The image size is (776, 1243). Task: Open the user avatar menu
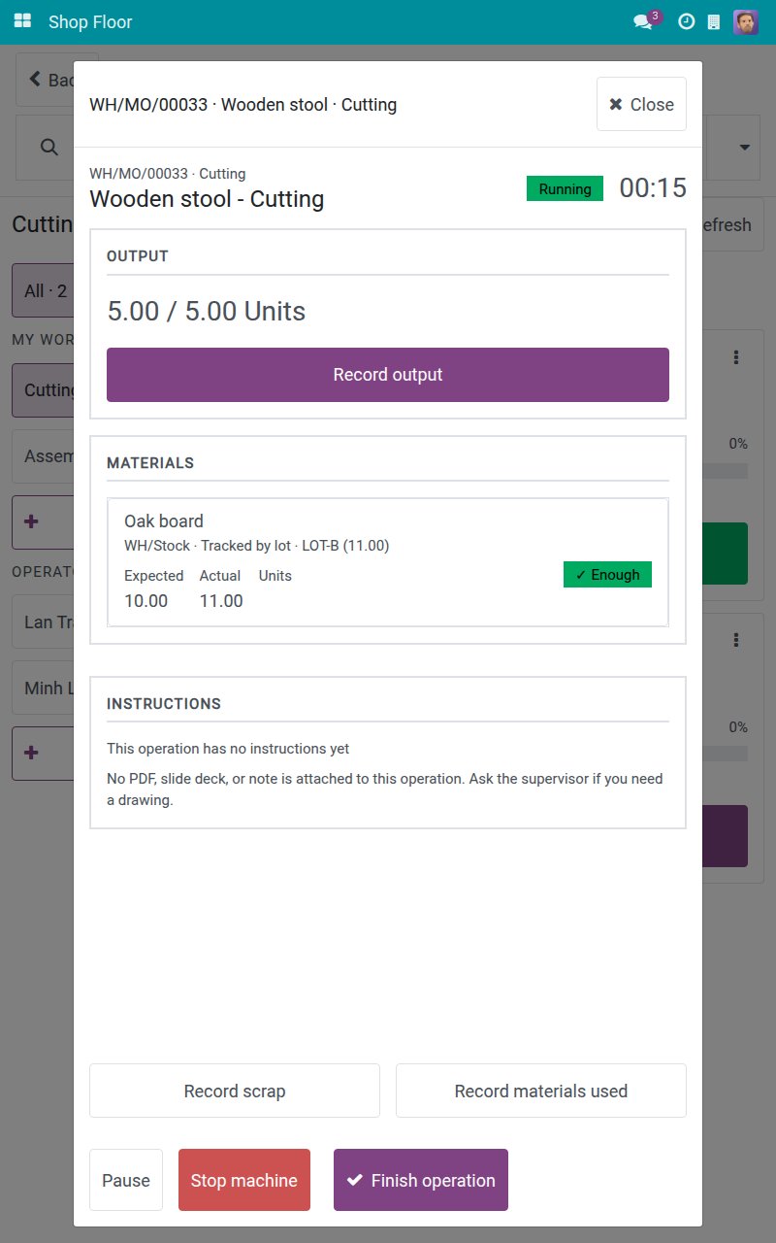click(746, 21)
